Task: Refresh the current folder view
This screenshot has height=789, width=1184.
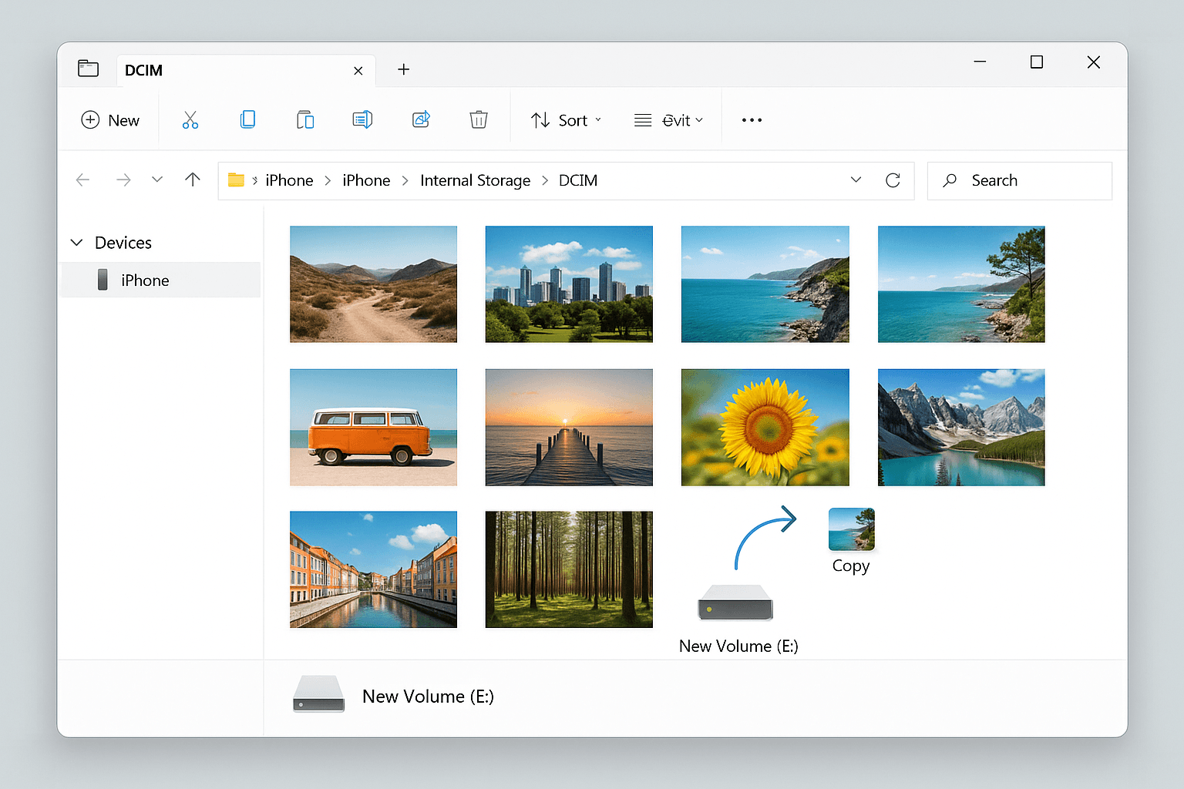Action: [893, 180]
